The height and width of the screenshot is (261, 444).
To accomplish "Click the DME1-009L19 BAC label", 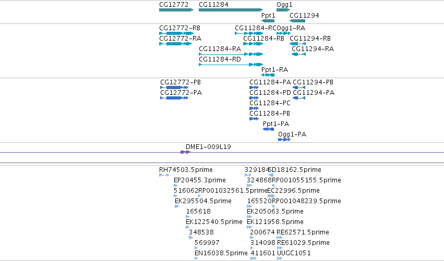I will point(208,147).
